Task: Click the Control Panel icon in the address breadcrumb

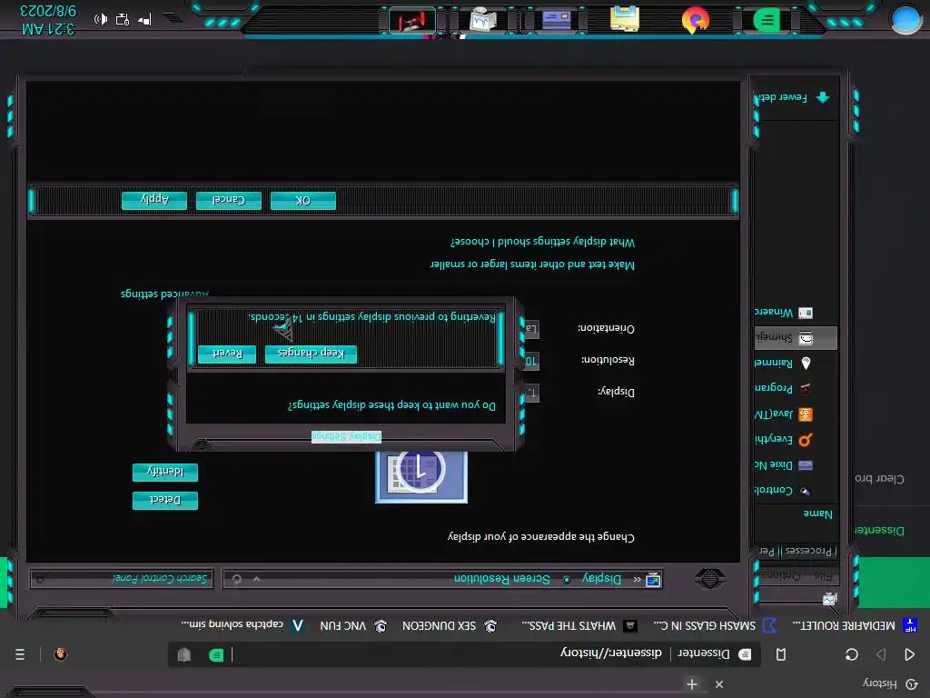Action: [653, 579]
